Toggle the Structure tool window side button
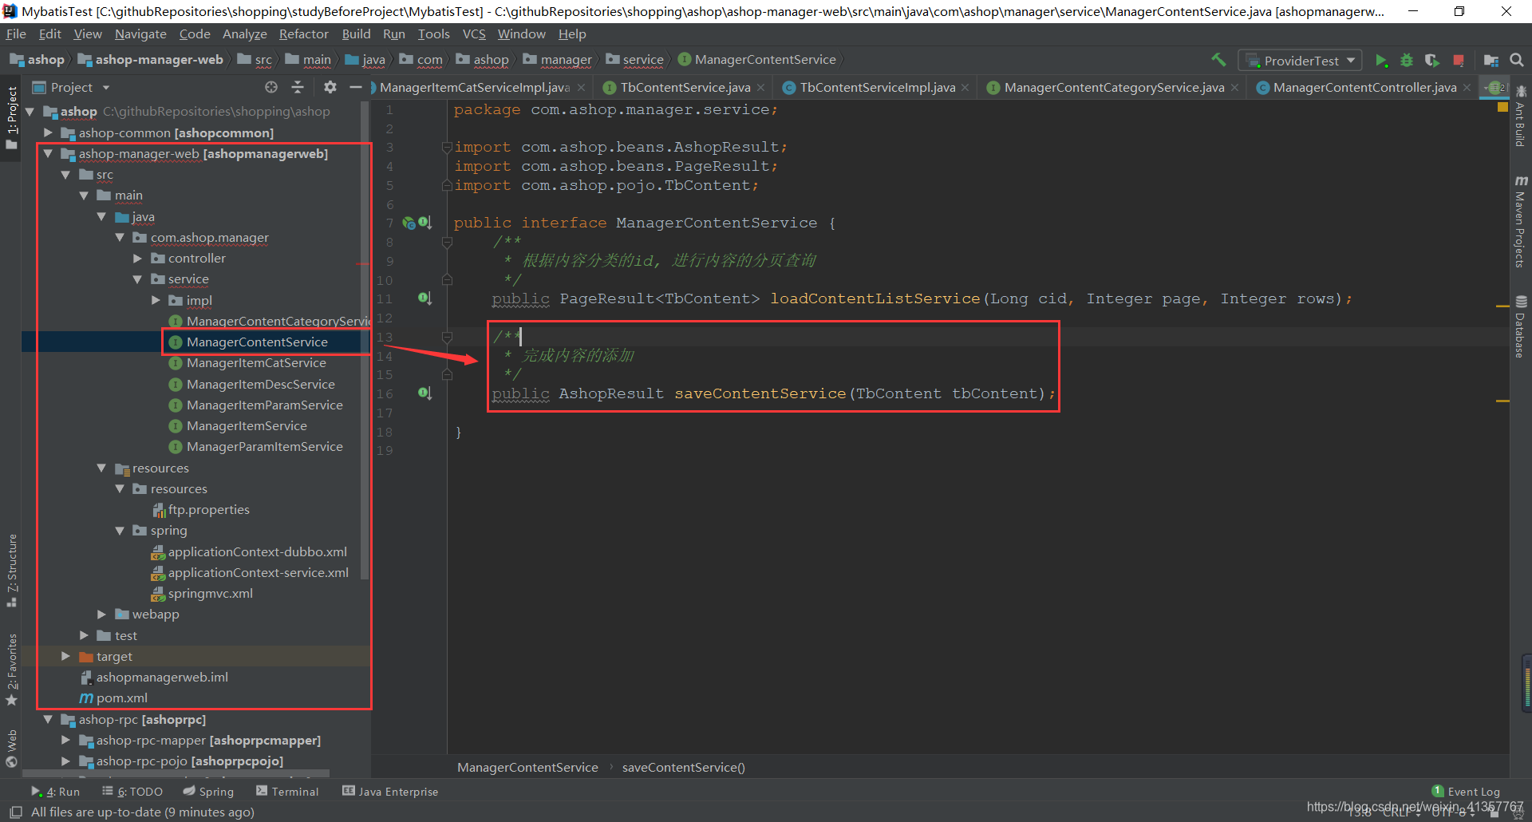 pyautogui.click(x=11, y=571)
